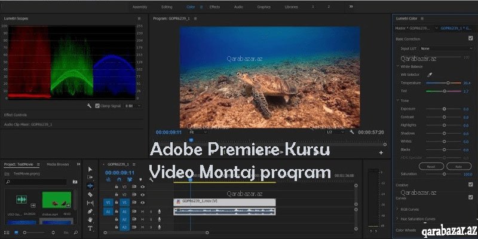Toggle the Basic Correction checkbox
The width and height of the screenshot is (478, 239).
(x=470, y=38)
